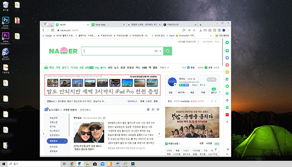Click the page vertical scrollbar
The width and height of the screenshot is (292, 167).
[222, 52]
